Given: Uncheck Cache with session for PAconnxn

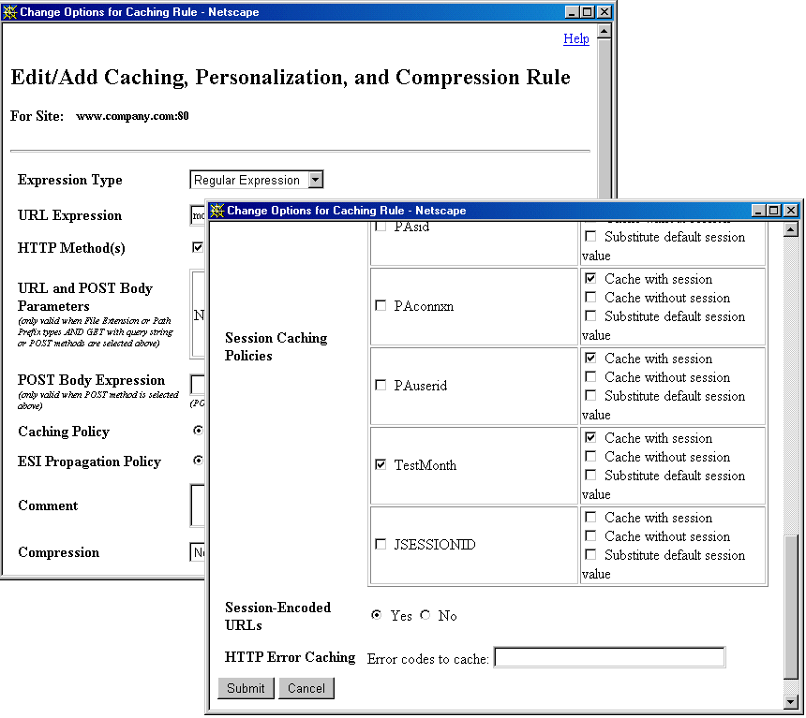Looking at the screenshot, I should coord(590,279).
